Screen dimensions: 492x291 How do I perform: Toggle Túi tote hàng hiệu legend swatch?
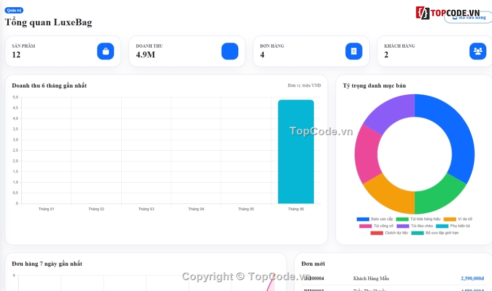[x=402, y=219]
